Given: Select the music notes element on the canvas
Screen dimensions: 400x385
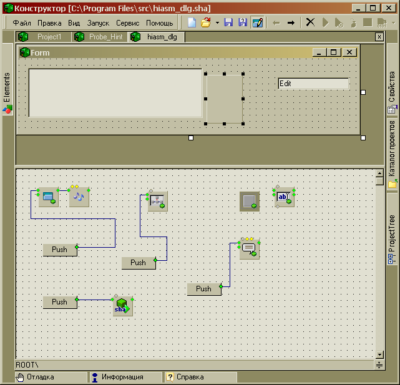Looking at the screenshot, I should 79,197.
